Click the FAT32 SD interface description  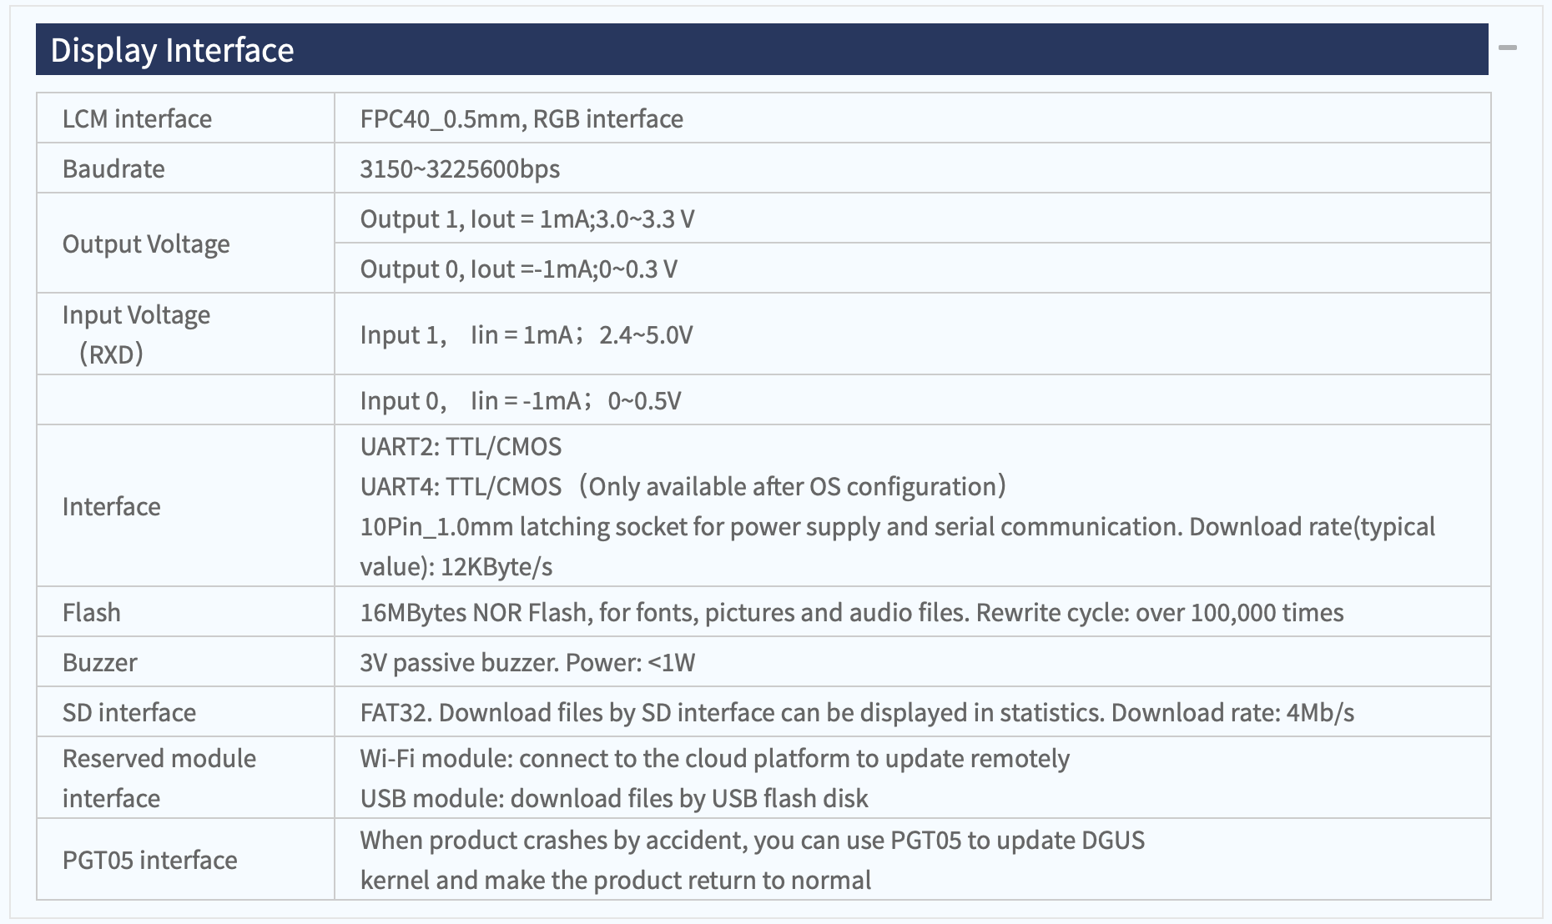[x=857, y=712]
